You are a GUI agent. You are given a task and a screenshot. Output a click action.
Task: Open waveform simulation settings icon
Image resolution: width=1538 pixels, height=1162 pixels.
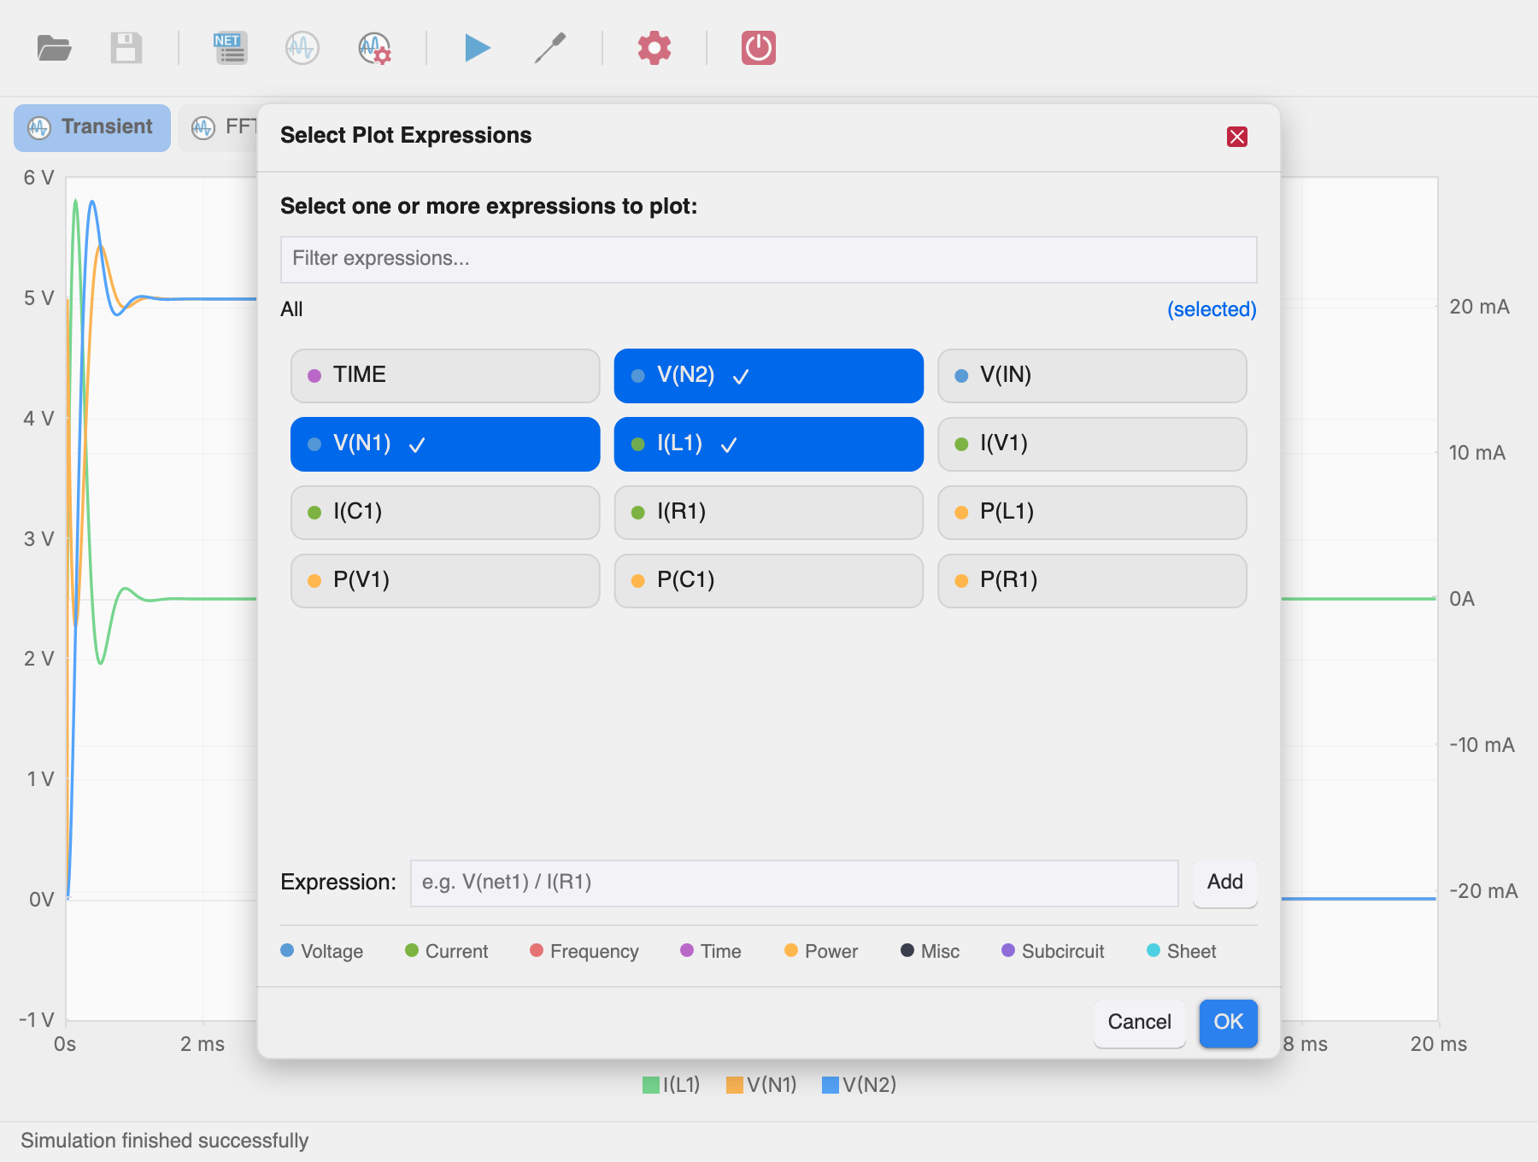point(374,48)
